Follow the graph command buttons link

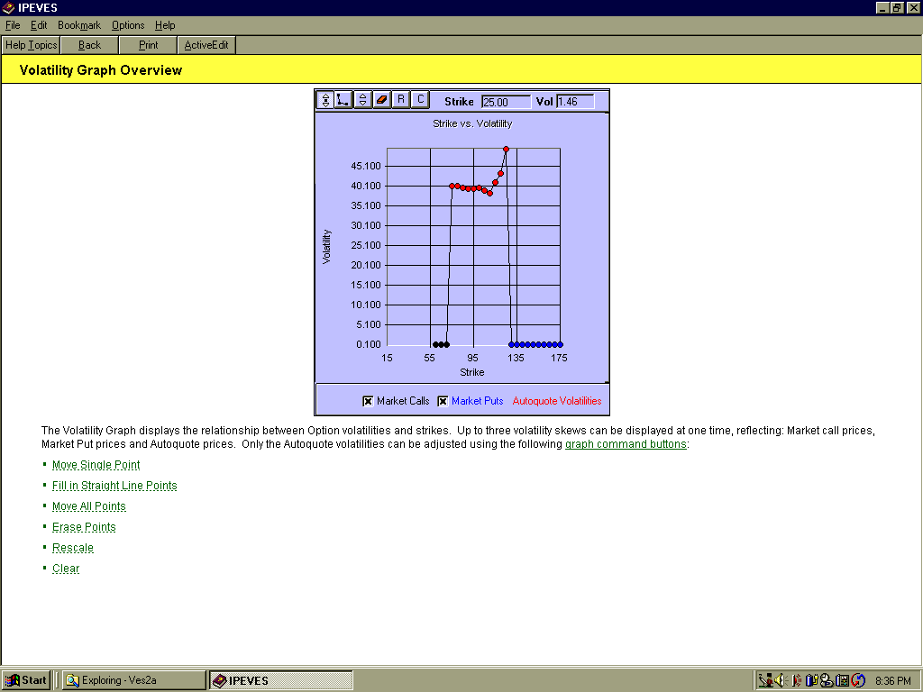(626, 444)
